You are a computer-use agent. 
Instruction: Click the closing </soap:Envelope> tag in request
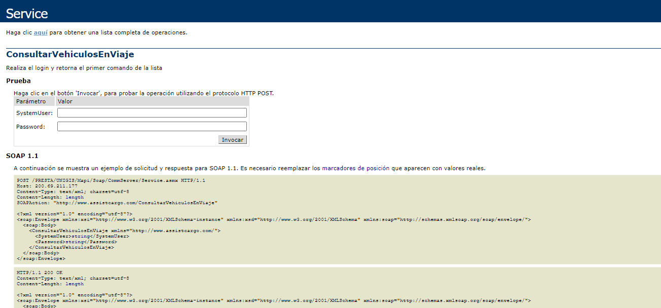point(41,258)
